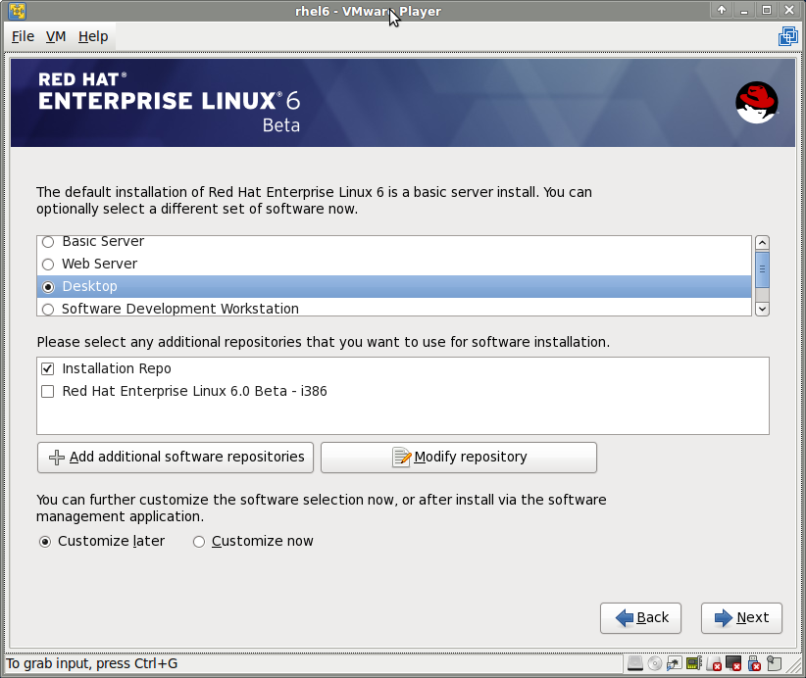Click Next to continue installation

pyautogui.click(x=741, y=618)
